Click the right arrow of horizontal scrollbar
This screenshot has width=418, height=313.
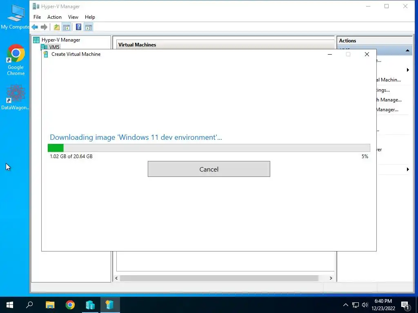[x=331, y=278]
